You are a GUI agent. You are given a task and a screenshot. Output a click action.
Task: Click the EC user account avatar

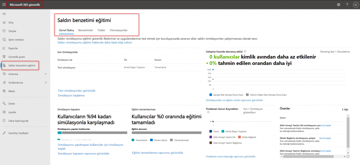[355, 5]
